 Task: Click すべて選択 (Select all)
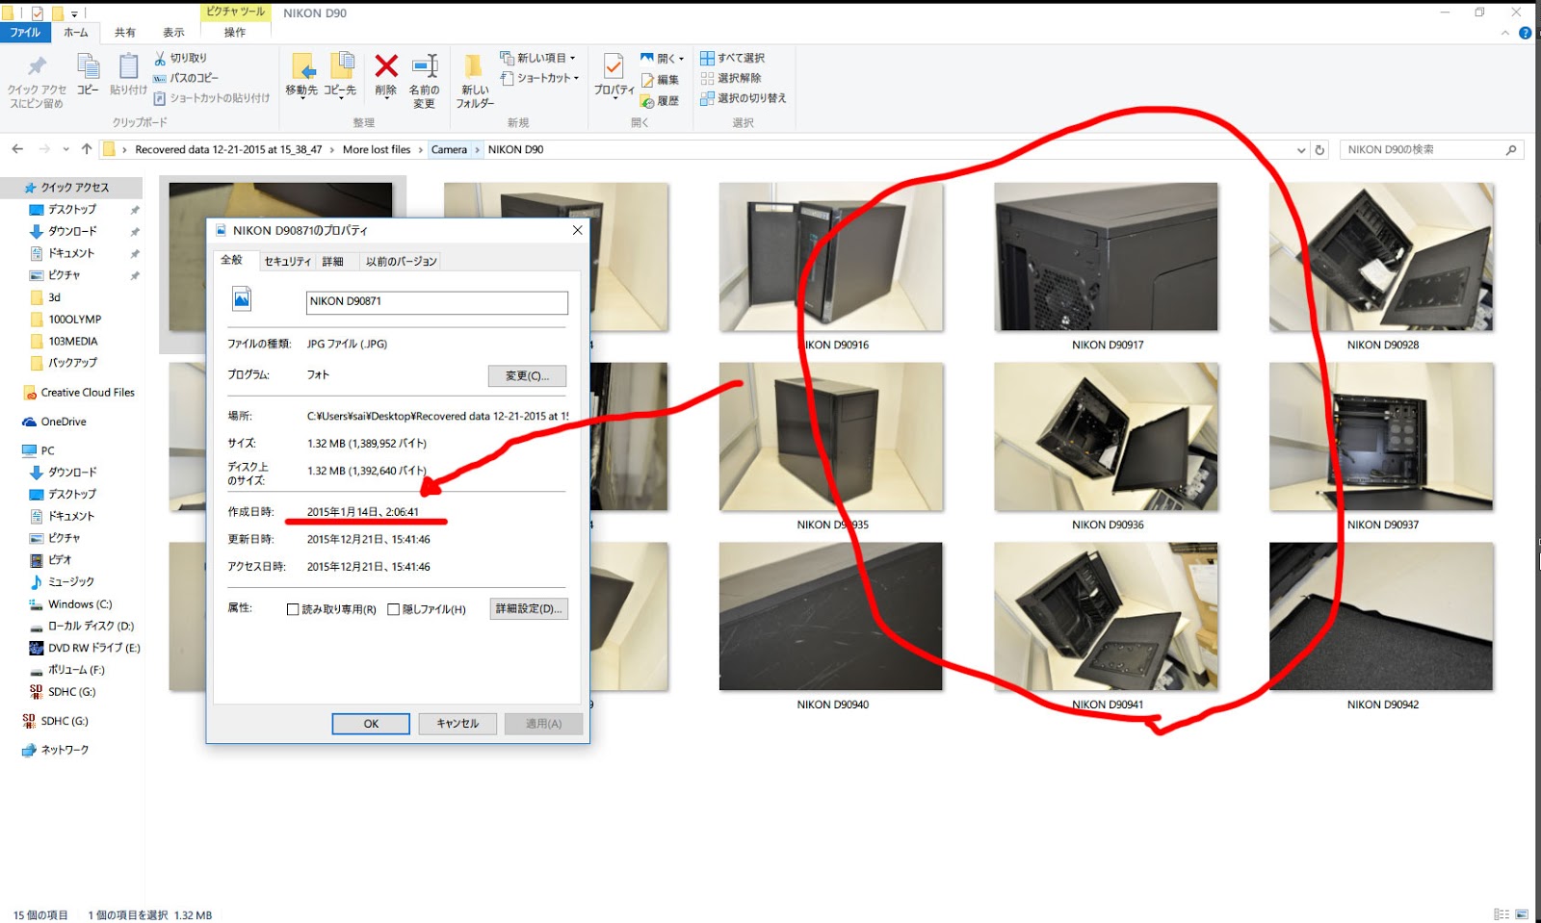point(733,58)
